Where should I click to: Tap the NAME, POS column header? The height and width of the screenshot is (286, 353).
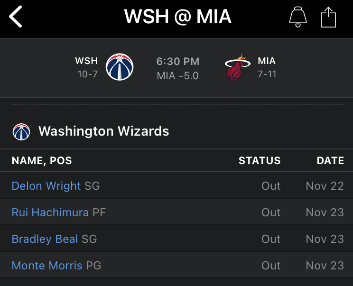coord(42,161)
